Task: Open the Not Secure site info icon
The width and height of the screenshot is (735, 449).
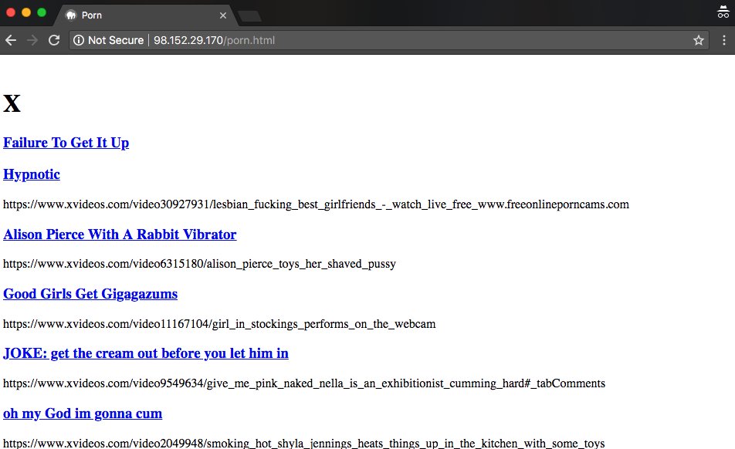Action: [x=79, y=40]
